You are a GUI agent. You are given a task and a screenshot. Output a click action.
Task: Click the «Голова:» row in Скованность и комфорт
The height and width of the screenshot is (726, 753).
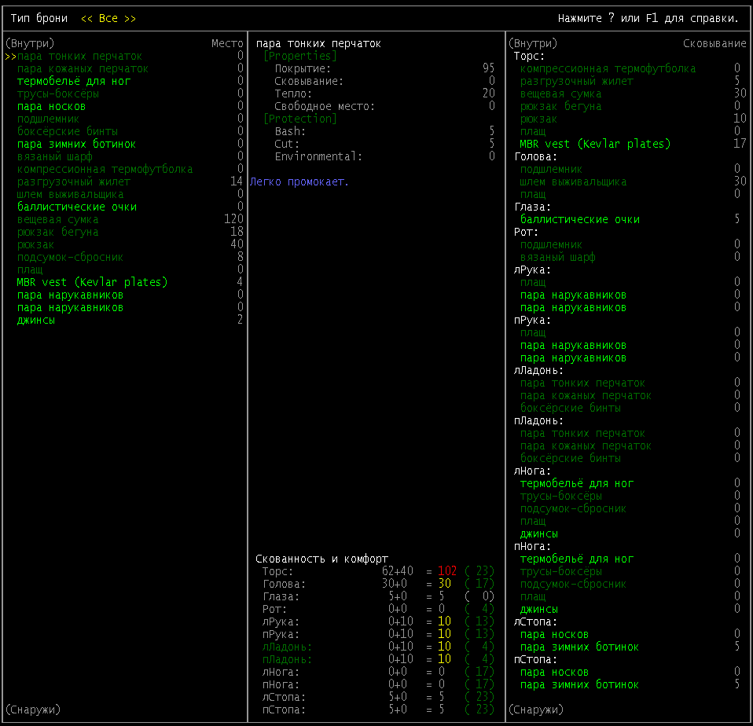(378, 584)
